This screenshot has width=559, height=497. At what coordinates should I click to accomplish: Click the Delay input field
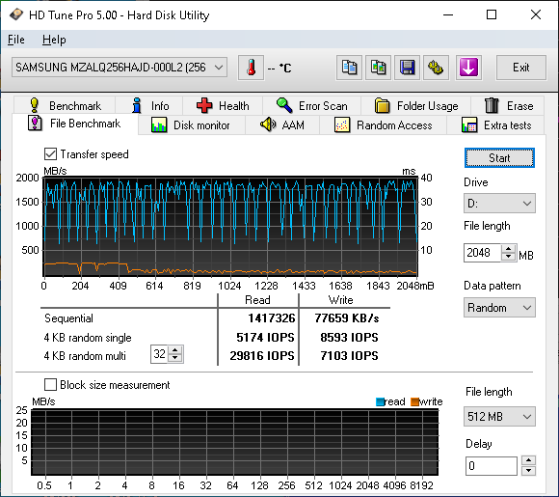(x=491, y=466)
